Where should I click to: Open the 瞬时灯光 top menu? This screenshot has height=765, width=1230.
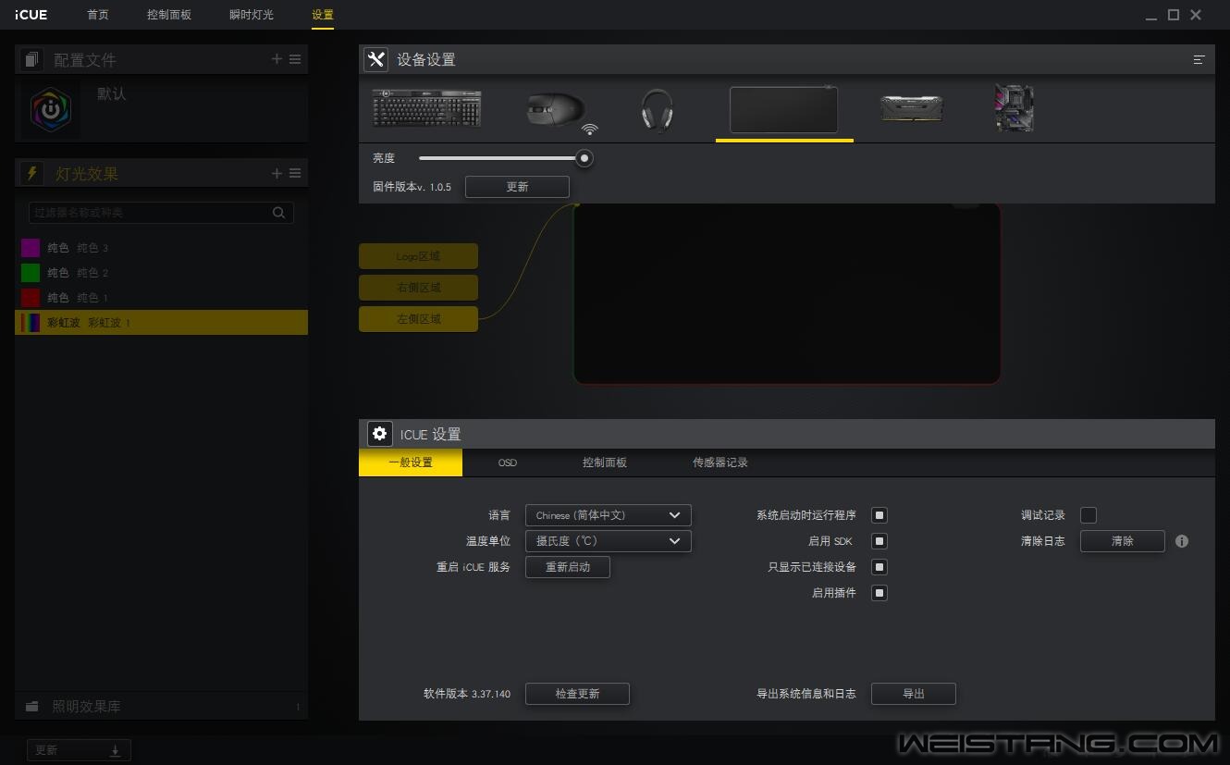(x=252, y=15)
